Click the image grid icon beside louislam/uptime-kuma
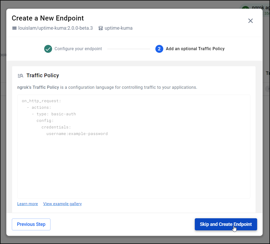 pos(14,28)
